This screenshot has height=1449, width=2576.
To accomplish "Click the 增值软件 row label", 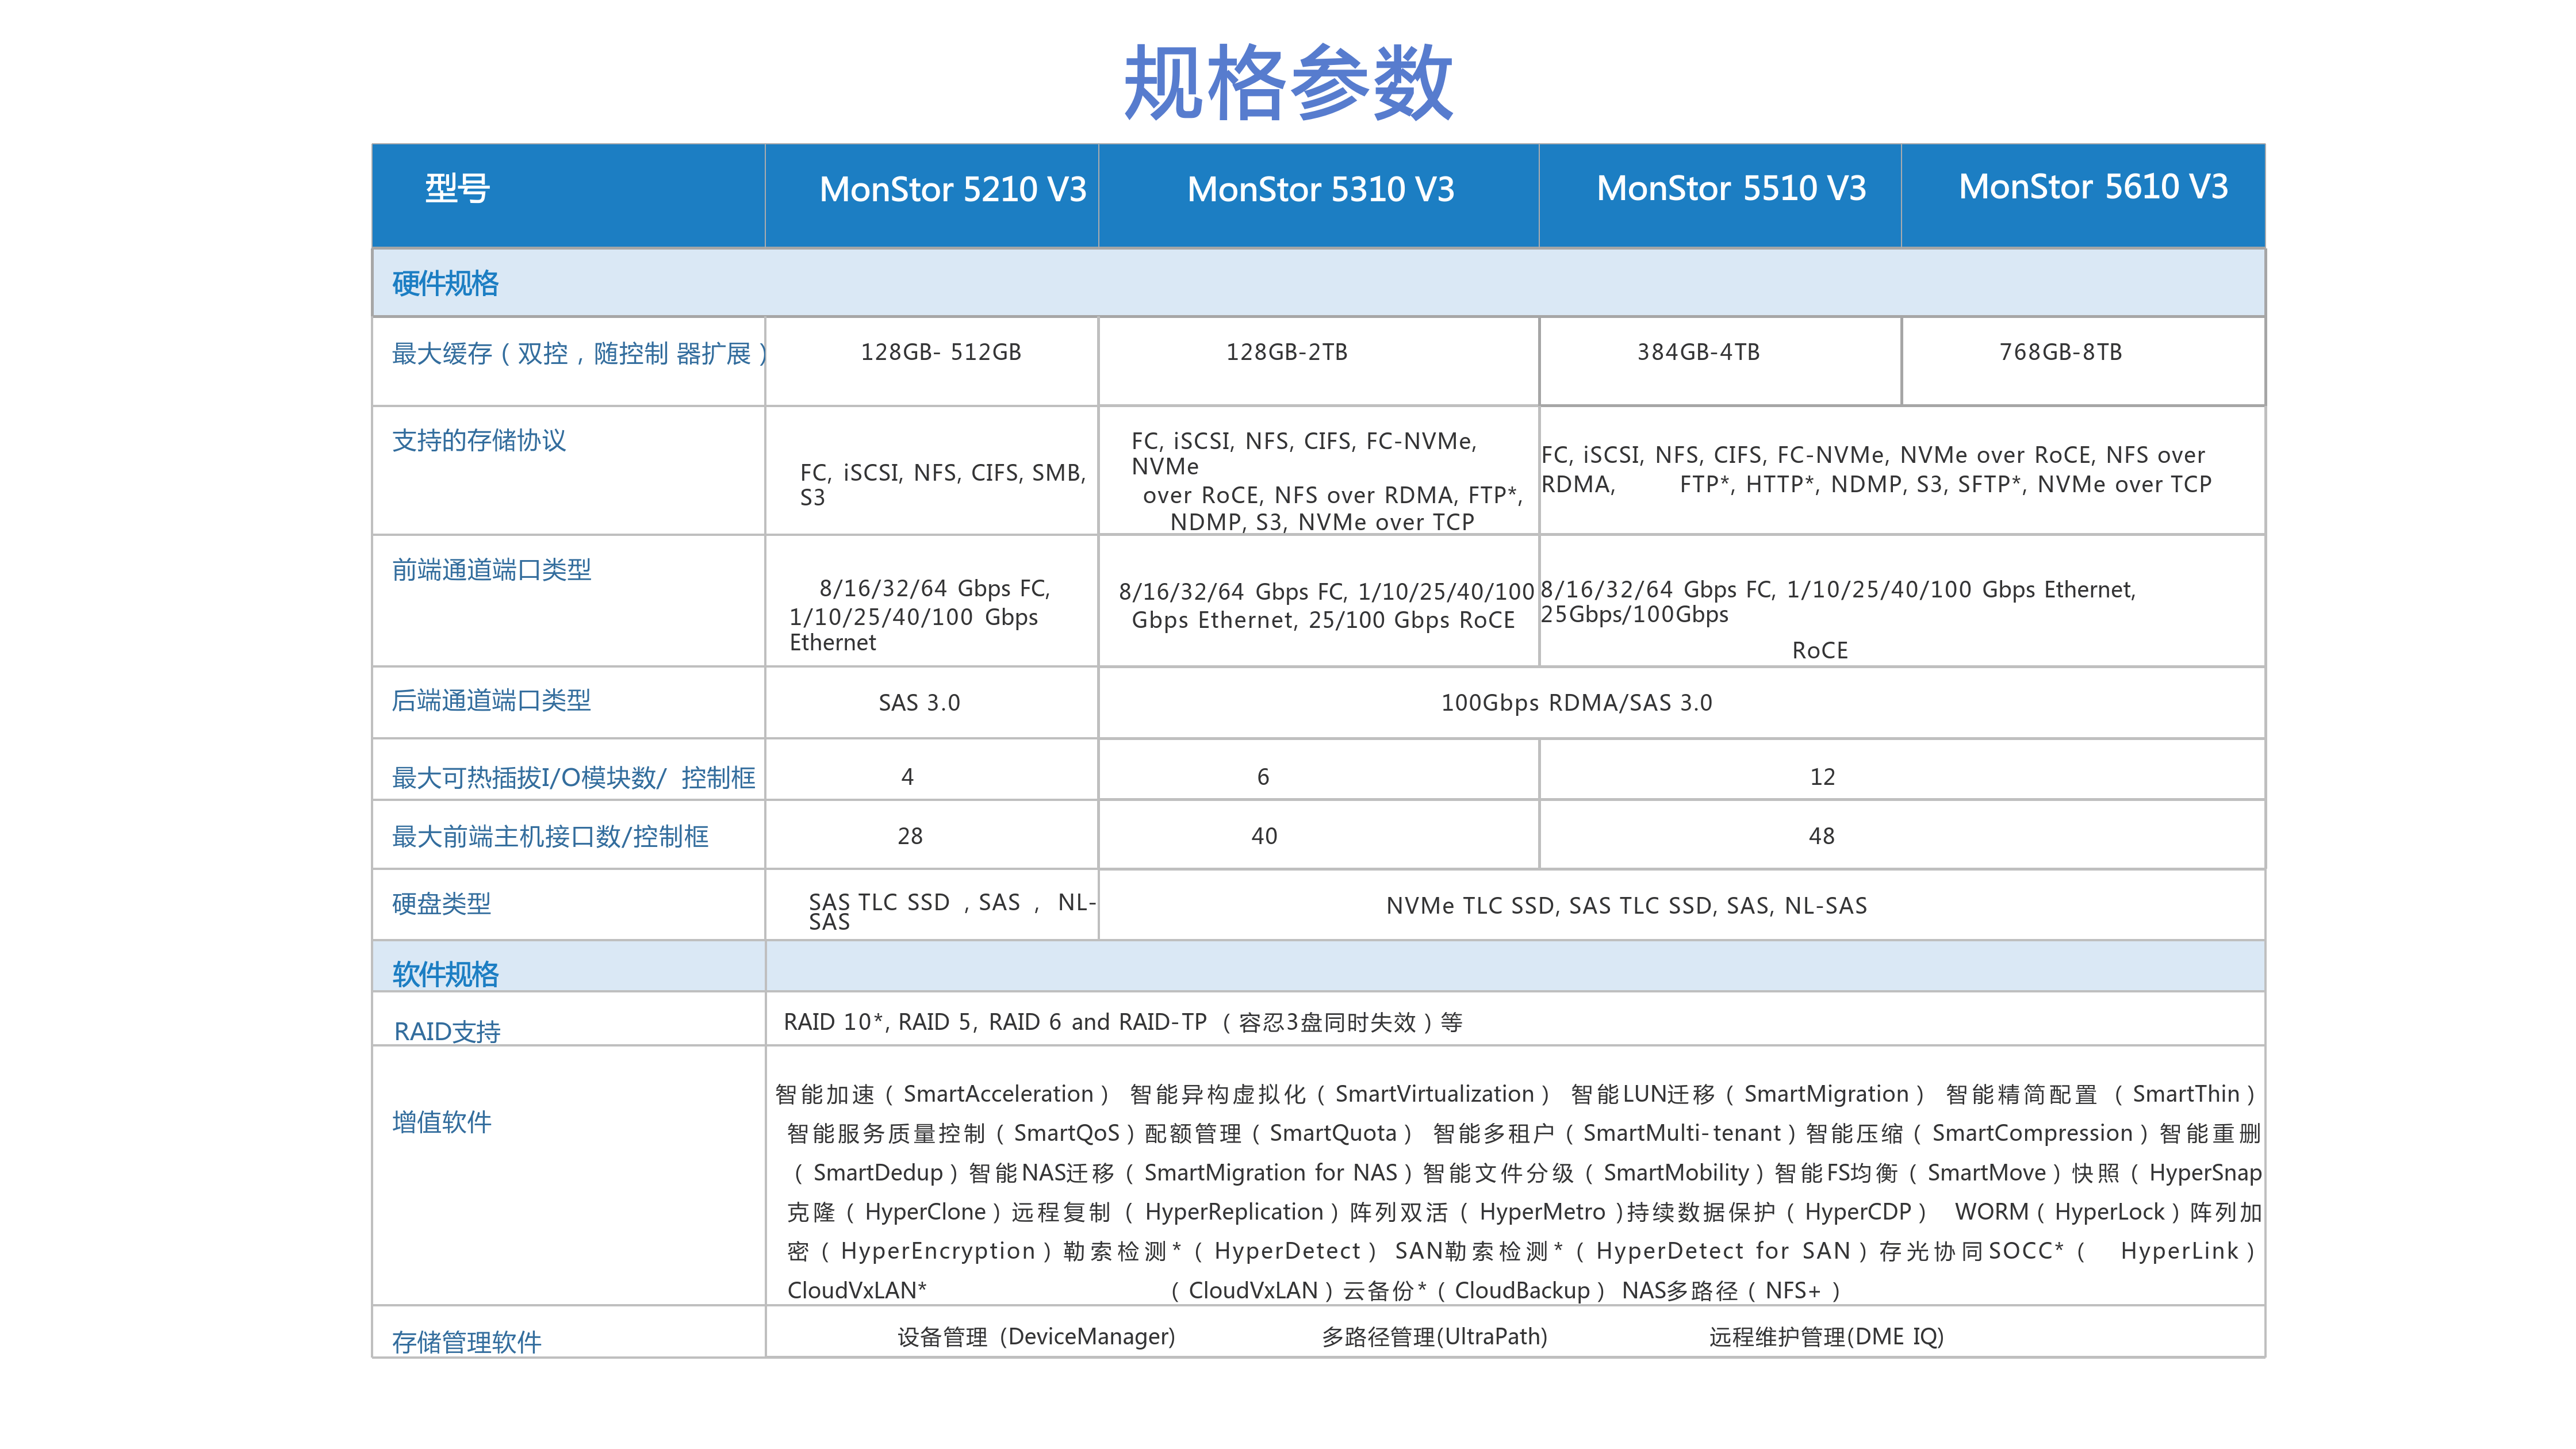I will 441,1122.
